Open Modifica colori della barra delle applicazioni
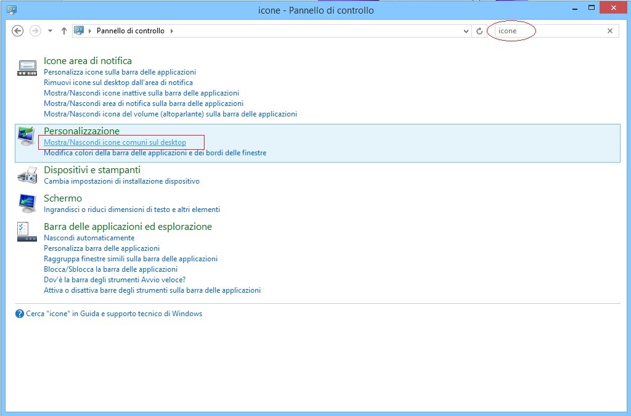631x416 pixels. 155,153
